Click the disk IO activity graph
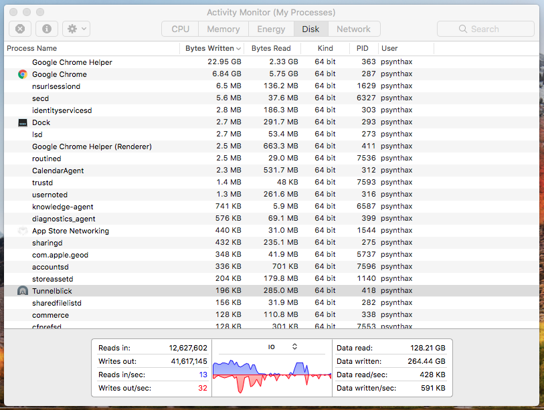Viewport: 544px width, 410px height. tap(272, 377)
